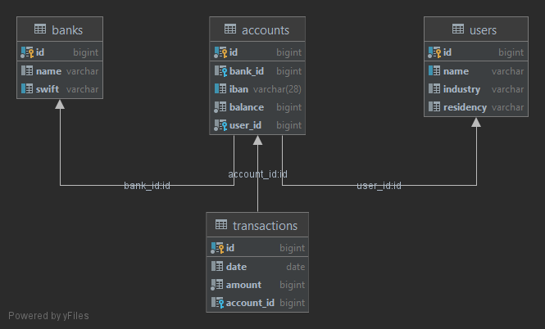The height and width of the screenshot is (329, 545).
Task: Click the varchar(28) type label
Action: click(x=277, y=89)
